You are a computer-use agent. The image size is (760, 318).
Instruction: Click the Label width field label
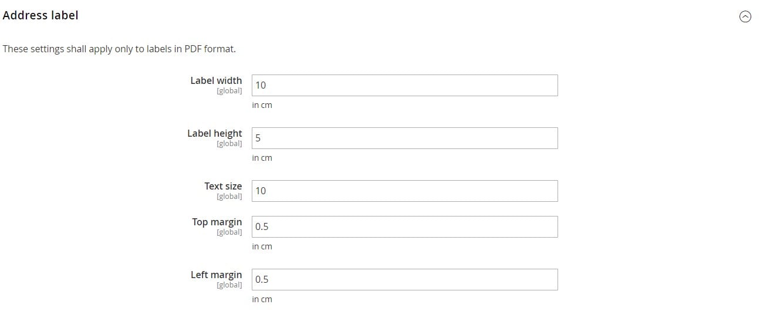pyautogui.click(x=216, y=80)
